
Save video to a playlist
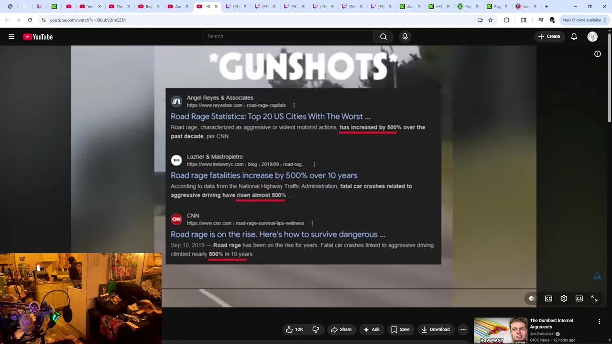400,329
